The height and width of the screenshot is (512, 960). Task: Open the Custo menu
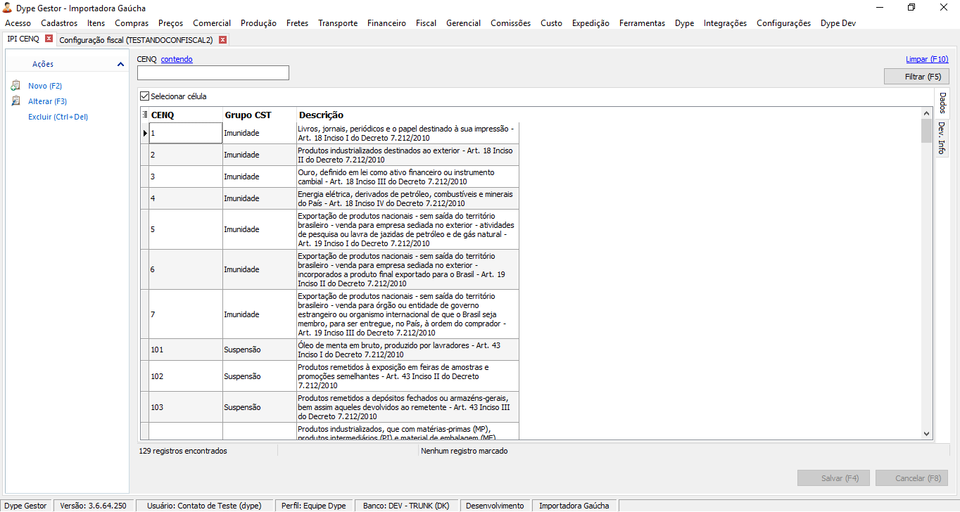point(552,23)
